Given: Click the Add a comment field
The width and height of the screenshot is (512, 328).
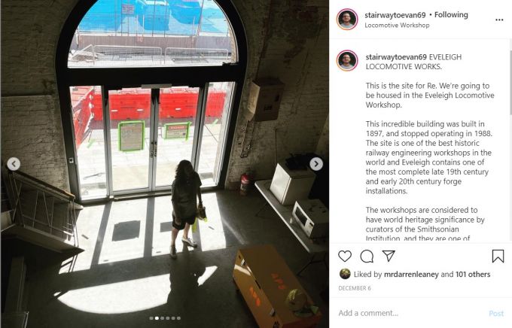Looking at the screenshot, I should click(411, 313).
